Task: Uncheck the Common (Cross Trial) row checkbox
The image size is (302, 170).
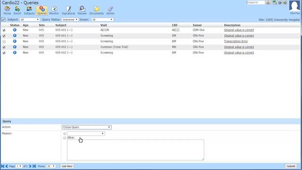Action: click(4, 47)
